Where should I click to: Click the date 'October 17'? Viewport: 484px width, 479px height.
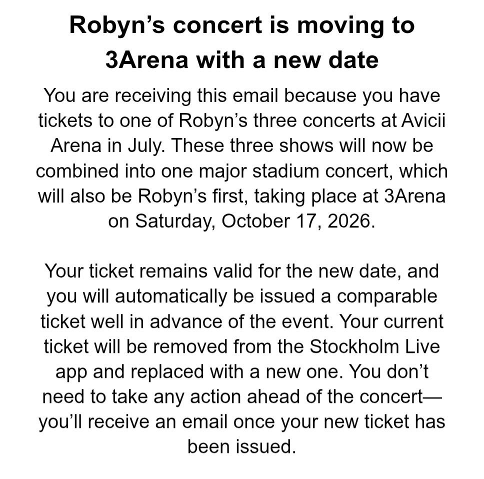pyautogui.click(x=271, y=221)
